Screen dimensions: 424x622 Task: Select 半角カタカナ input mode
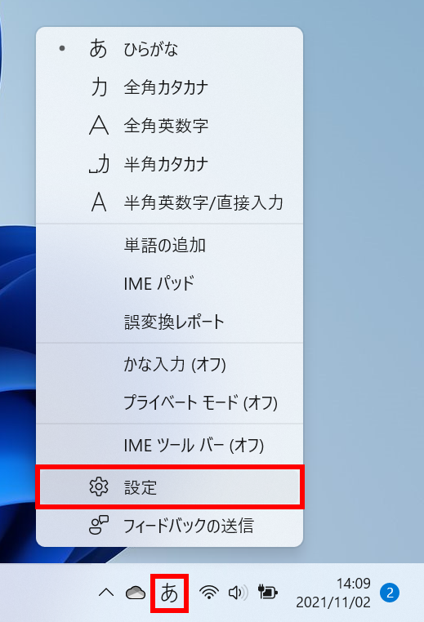pyautogui.click(x=170, y=164)
